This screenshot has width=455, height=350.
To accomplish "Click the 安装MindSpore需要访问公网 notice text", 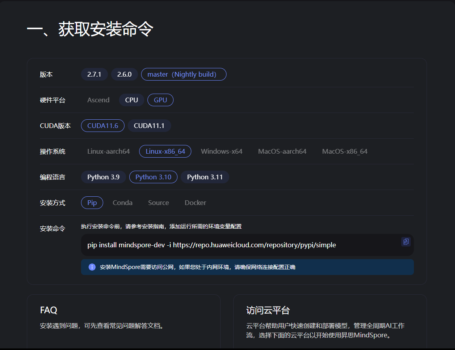I will [x=198, y=267].
